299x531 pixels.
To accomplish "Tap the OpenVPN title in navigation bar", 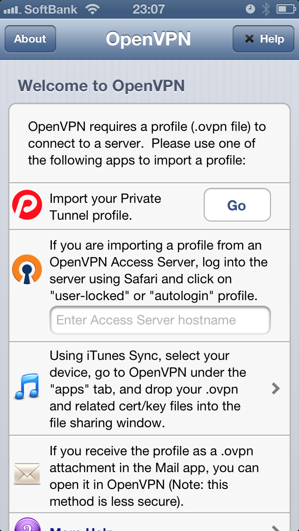I will 148,39.
